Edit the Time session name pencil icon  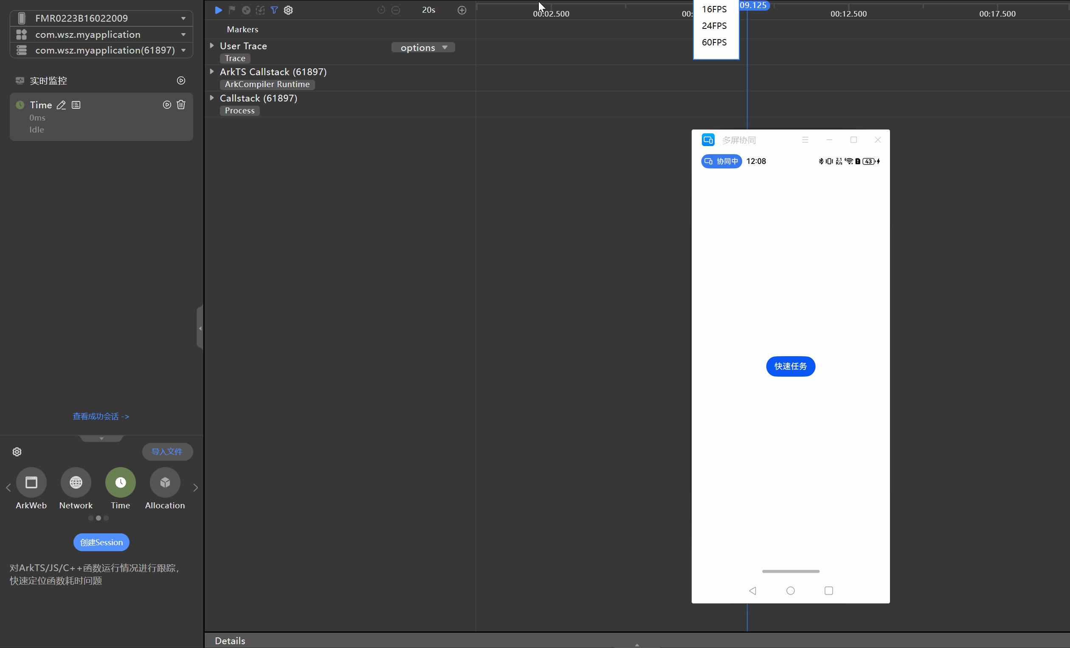tap(61, 104)
